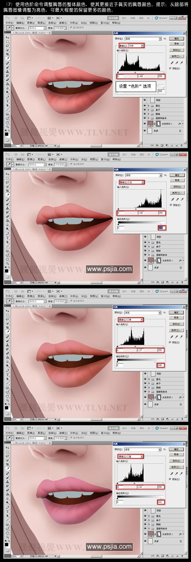The height and width of the screenshot is (562, 191).
Task: Open the 通道 dropdown showing RGB
Action: (136, 45)
